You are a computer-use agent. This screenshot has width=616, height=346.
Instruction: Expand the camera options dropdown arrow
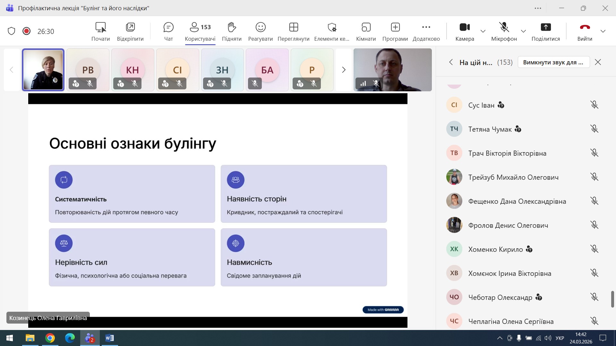[x=483, y=31]
